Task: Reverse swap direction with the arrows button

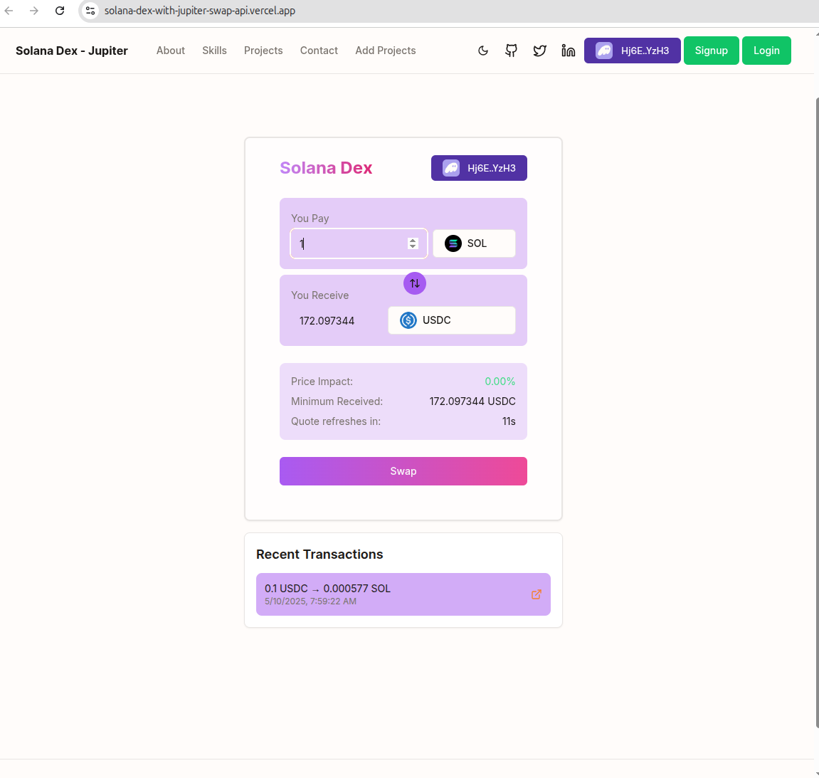Action: click(x=415, y=283)
